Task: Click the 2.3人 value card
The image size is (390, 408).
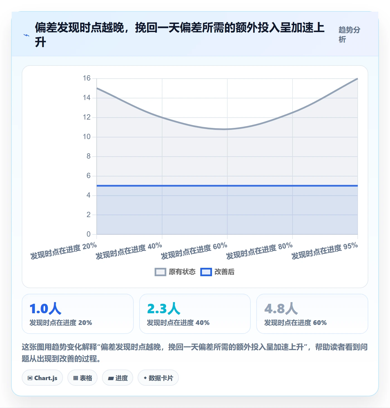Action: tap(195, 314)
